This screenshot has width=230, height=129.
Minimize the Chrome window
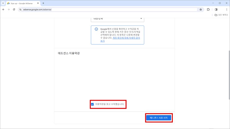point(213,3)
